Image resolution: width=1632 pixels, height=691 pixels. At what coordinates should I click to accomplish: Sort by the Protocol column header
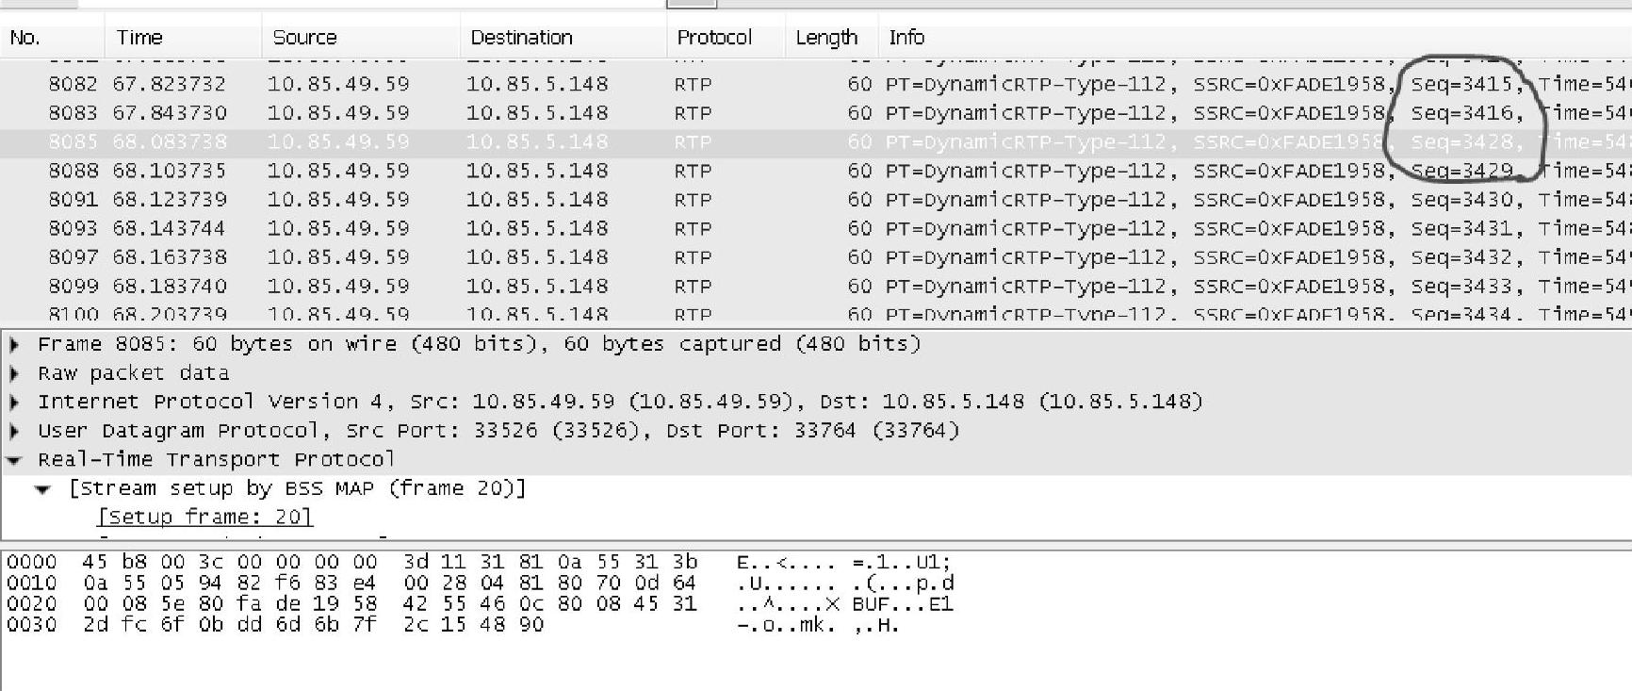(713, 38)
